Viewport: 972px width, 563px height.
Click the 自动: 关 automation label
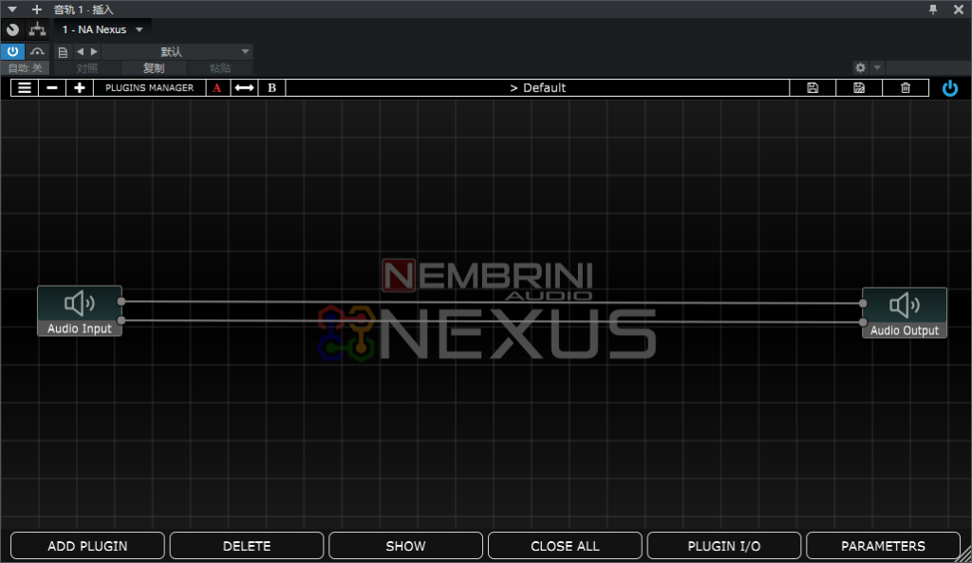(x=25, y=68)
